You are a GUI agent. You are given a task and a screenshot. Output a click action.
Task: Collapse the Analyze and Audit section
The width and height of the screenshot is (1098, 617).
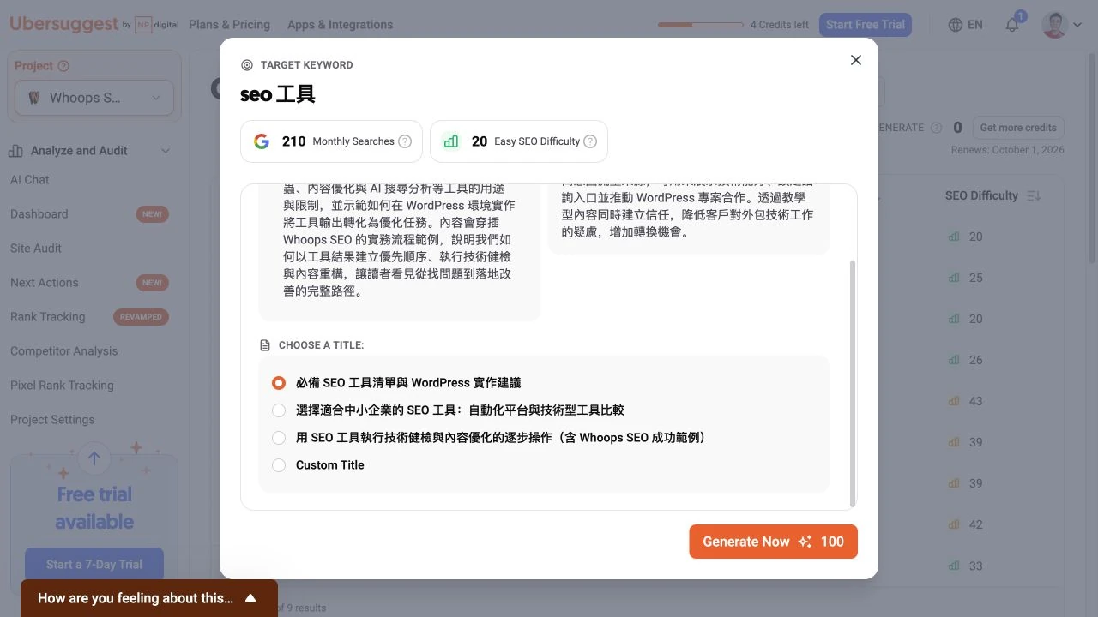[166, 151]
